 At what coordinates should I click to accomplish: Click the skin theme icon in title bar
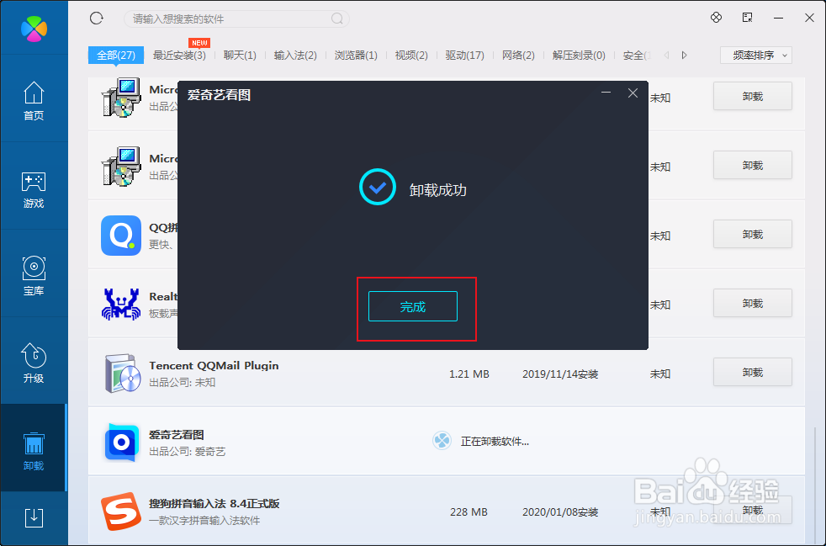(716, 17)
